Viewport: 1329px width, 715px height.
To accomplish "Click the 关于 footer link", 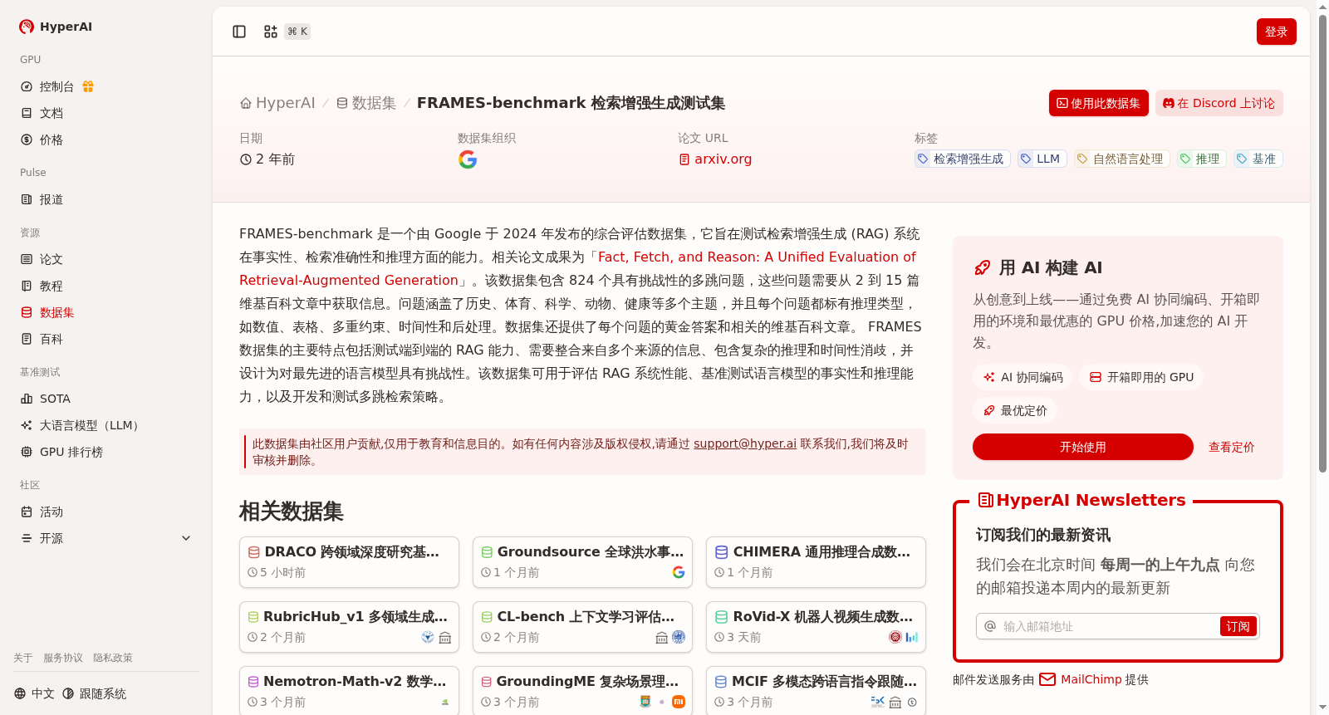I will coord(23,658).
